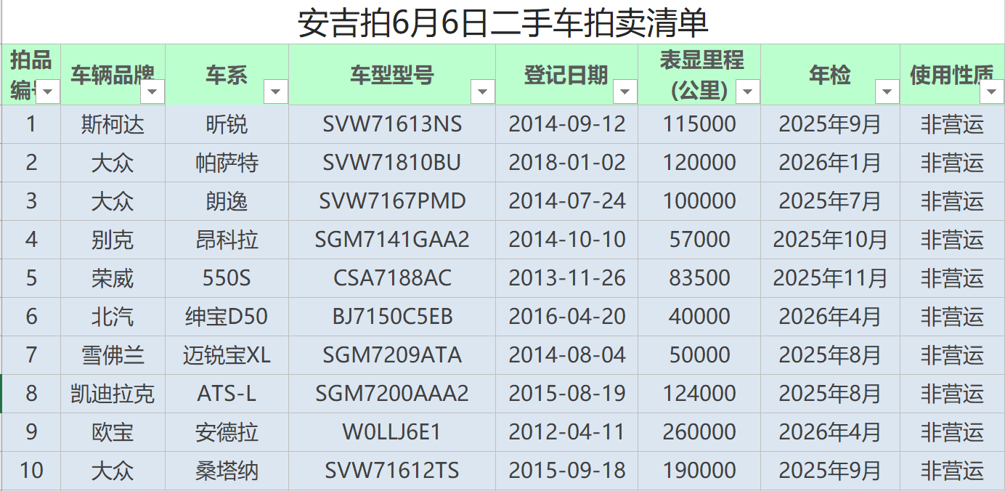Image resolution: width=1005 pixels, height=491 pixels.
Task: Select cell SVW71613NS
Action: (392, 124)
